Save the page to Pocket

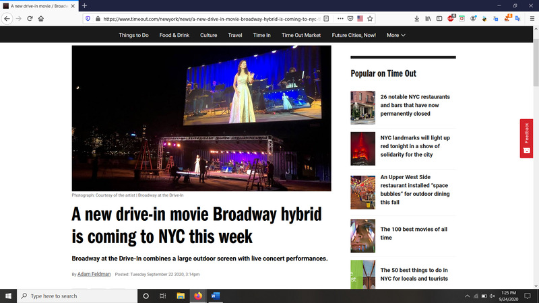pos(350,18)
